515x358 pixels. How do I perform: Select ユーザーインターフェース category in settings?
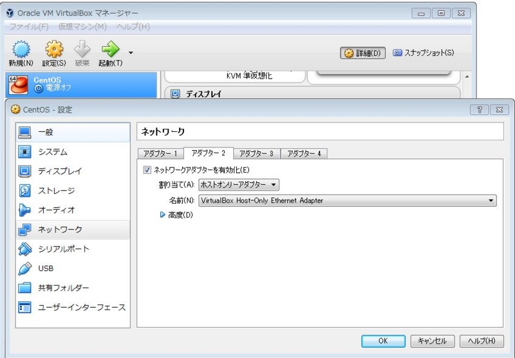pyautogui.click(x=73, y=307)
